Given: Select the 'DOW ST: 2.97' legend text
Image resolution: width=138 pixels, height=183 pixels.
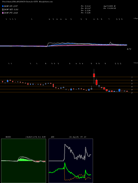Looking at the screenshot, I should tap(11, 6).
